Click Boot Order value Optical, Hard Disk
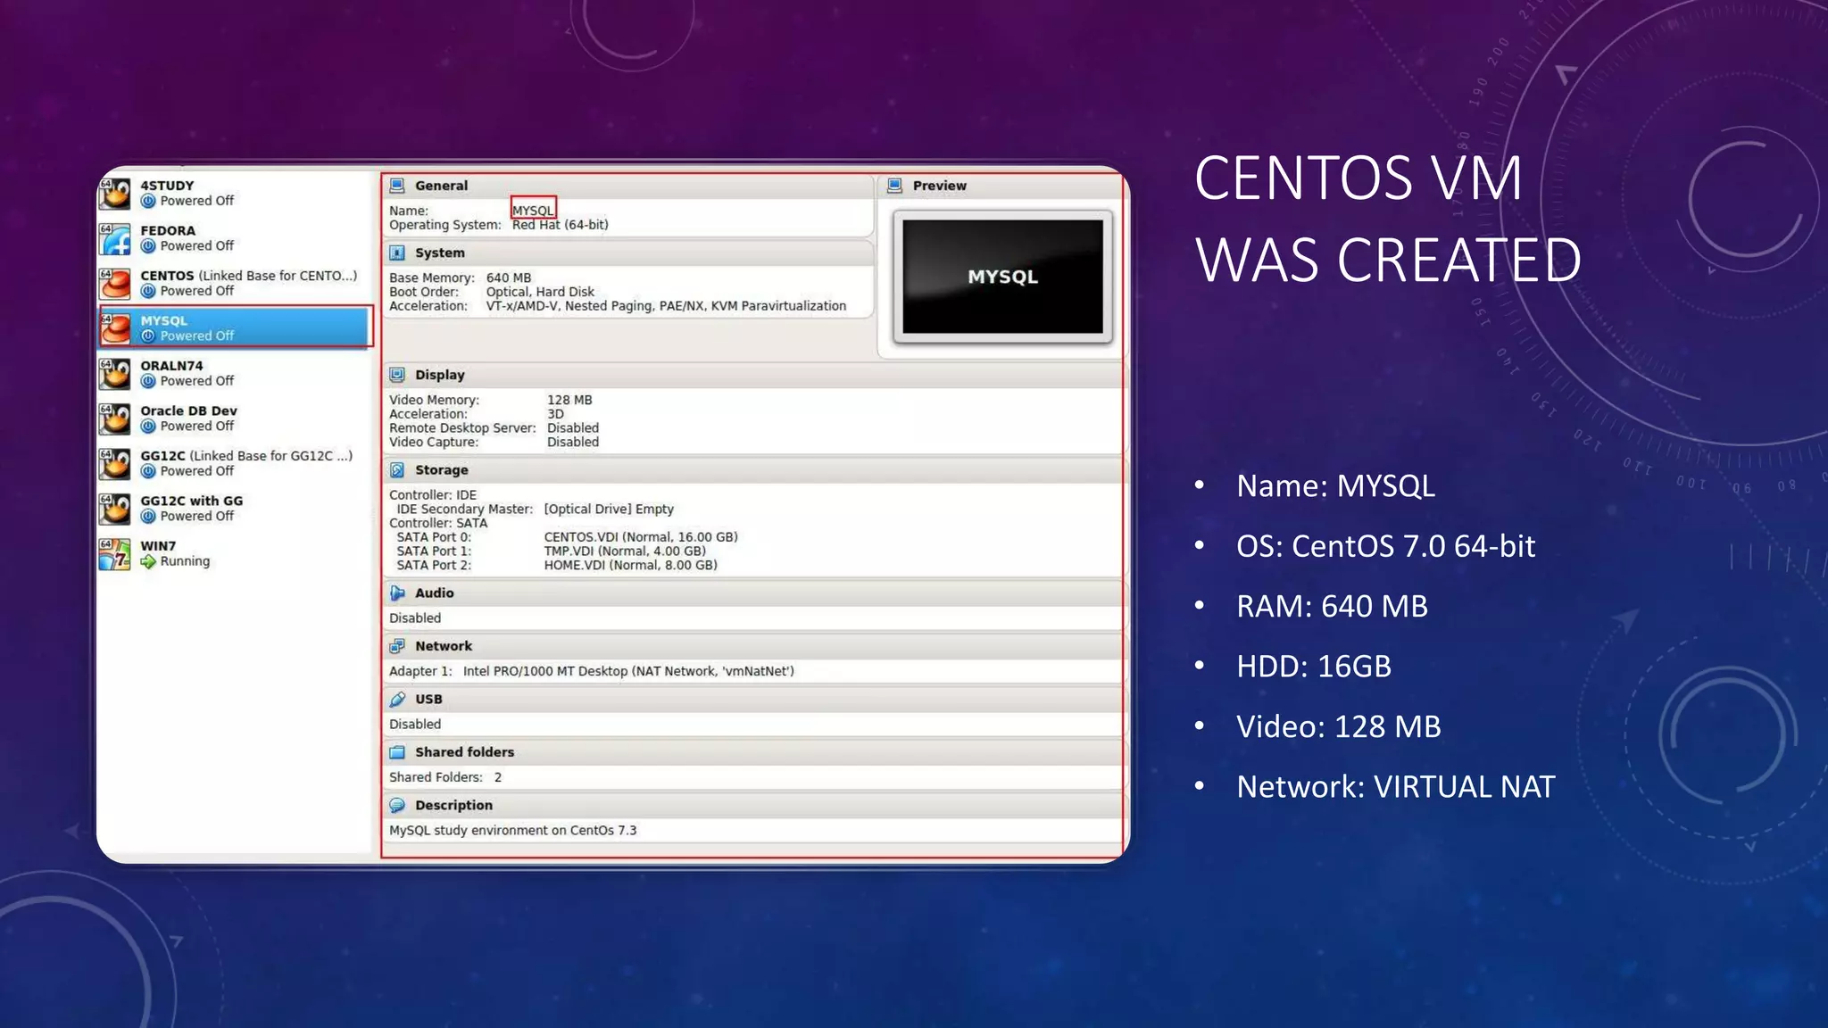 [540, 292]
